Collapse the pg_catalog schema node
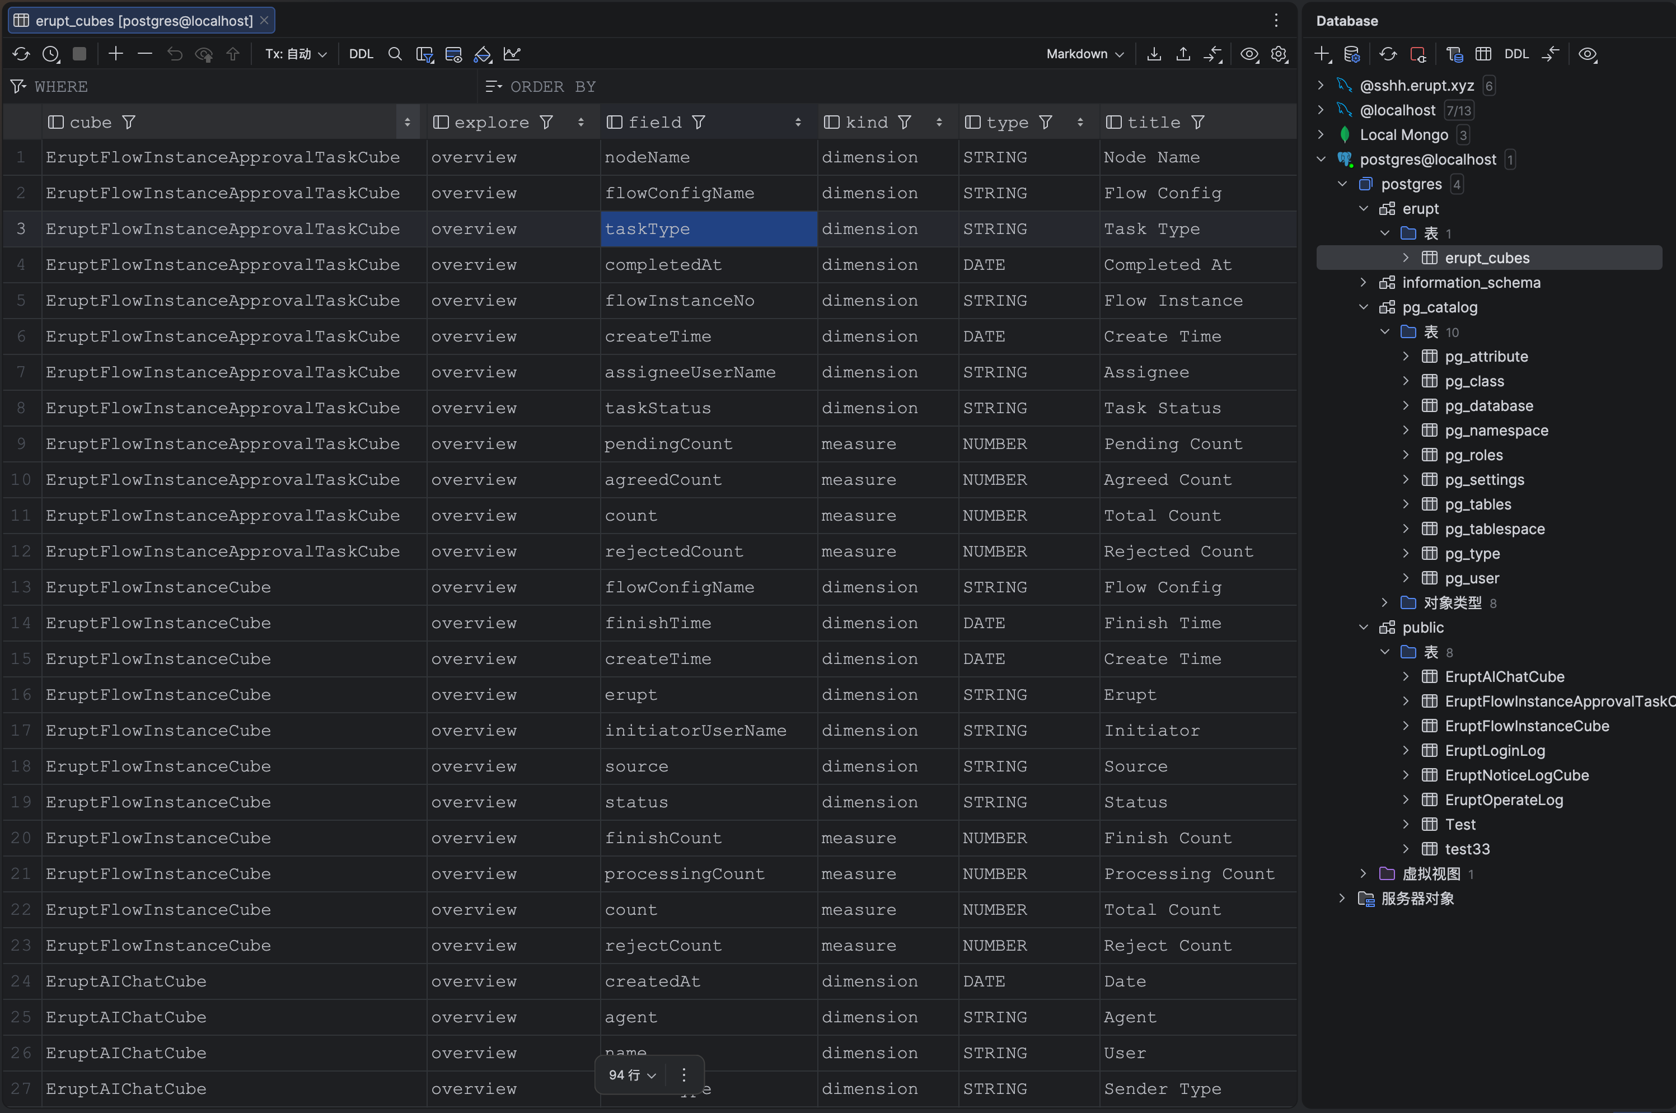 point(1363,307)
